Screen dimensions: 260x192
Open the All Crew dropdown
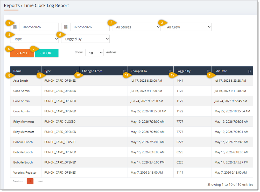point(187,27)
